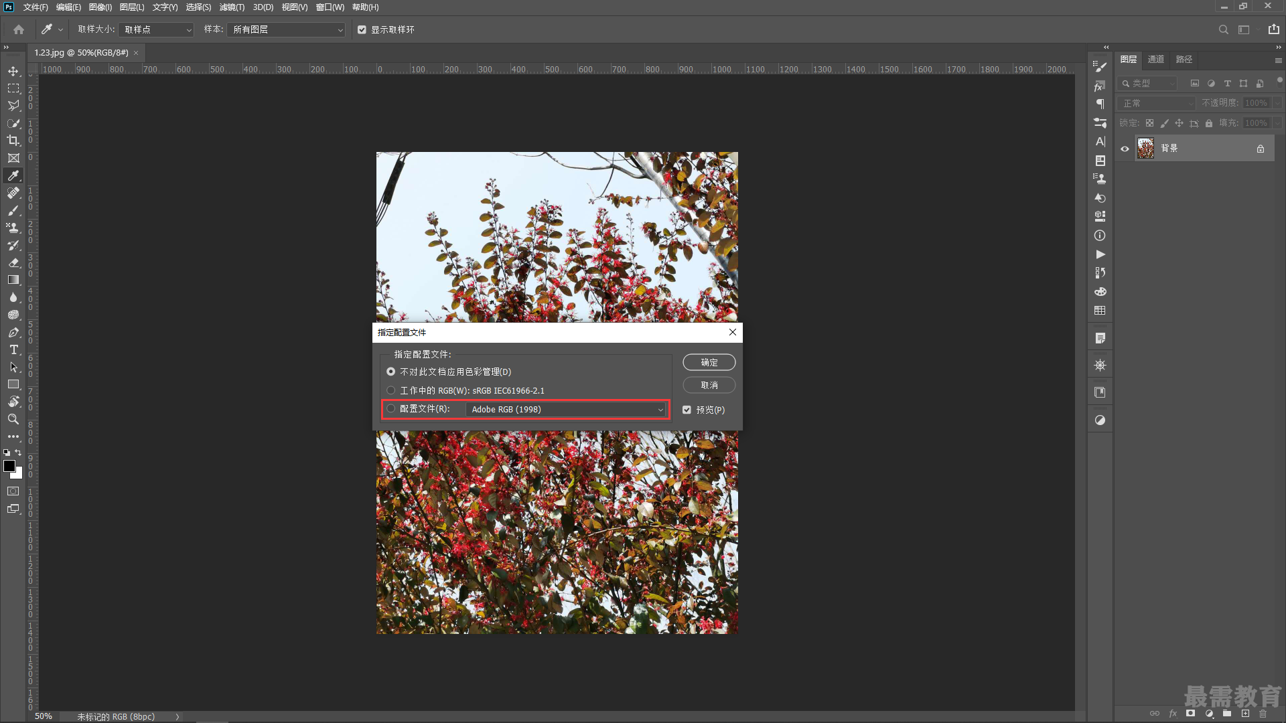Open the Layers panel flyout menu
This screenshot has height=723, width=1286.
tap(1279, 60)
